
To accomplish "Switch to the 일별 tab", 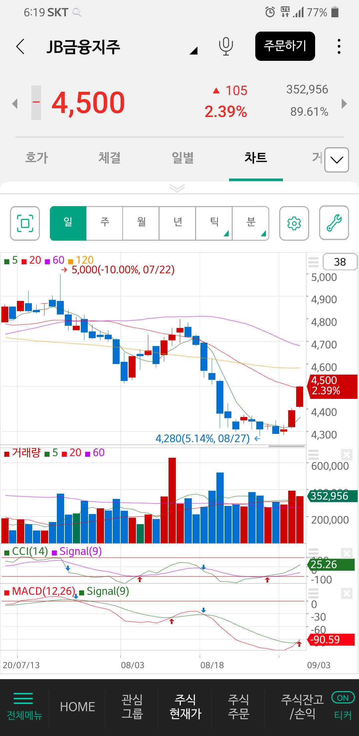I will 183,158.
